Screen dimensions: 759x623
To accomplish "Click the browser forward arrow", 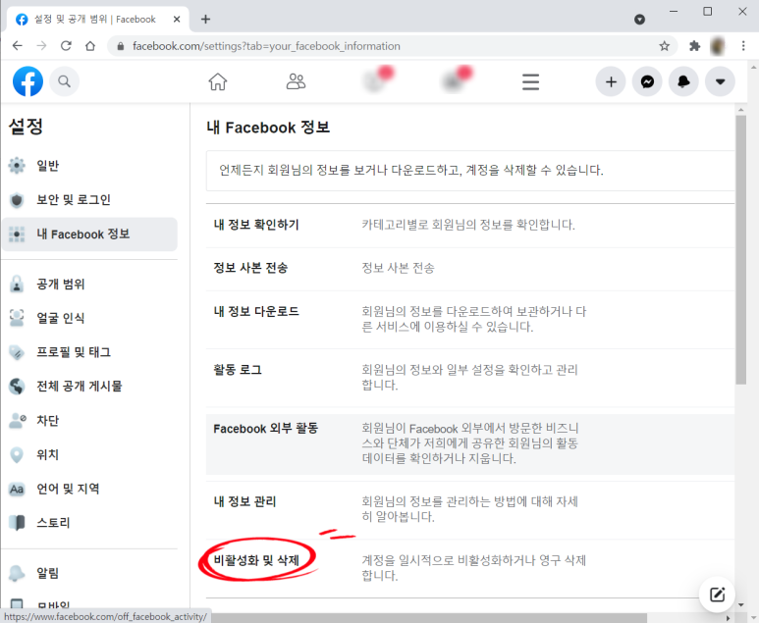I will [x=41, y=46].
